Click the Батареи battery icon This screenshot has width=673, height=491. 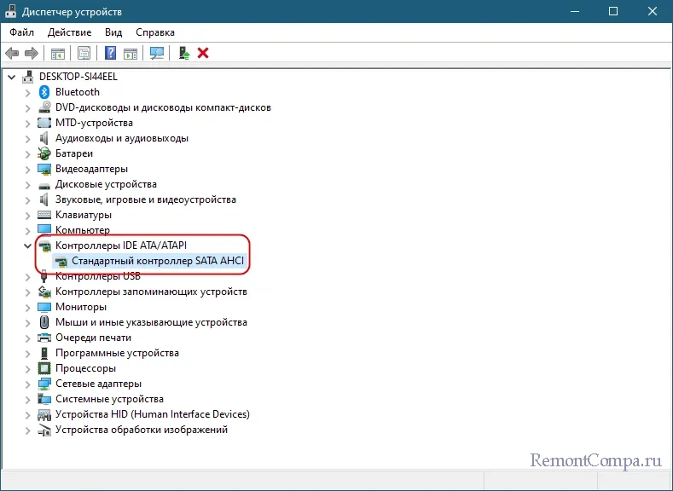[44, 153]
